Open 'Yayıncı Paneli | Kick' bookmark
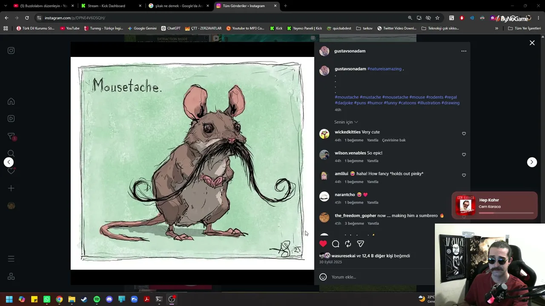This screenshot has height=306, width=545. [x=304, y=28]
